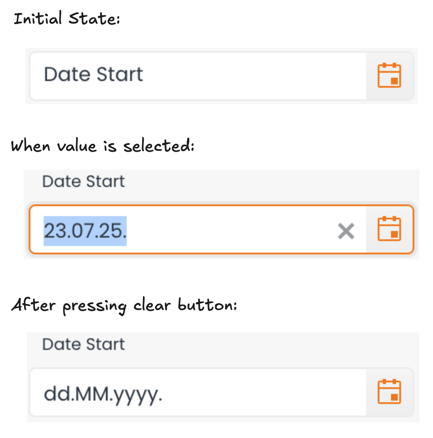
Task: Open calendar picker in the dd.MM.yyyy. field
Action: (389, 391)
